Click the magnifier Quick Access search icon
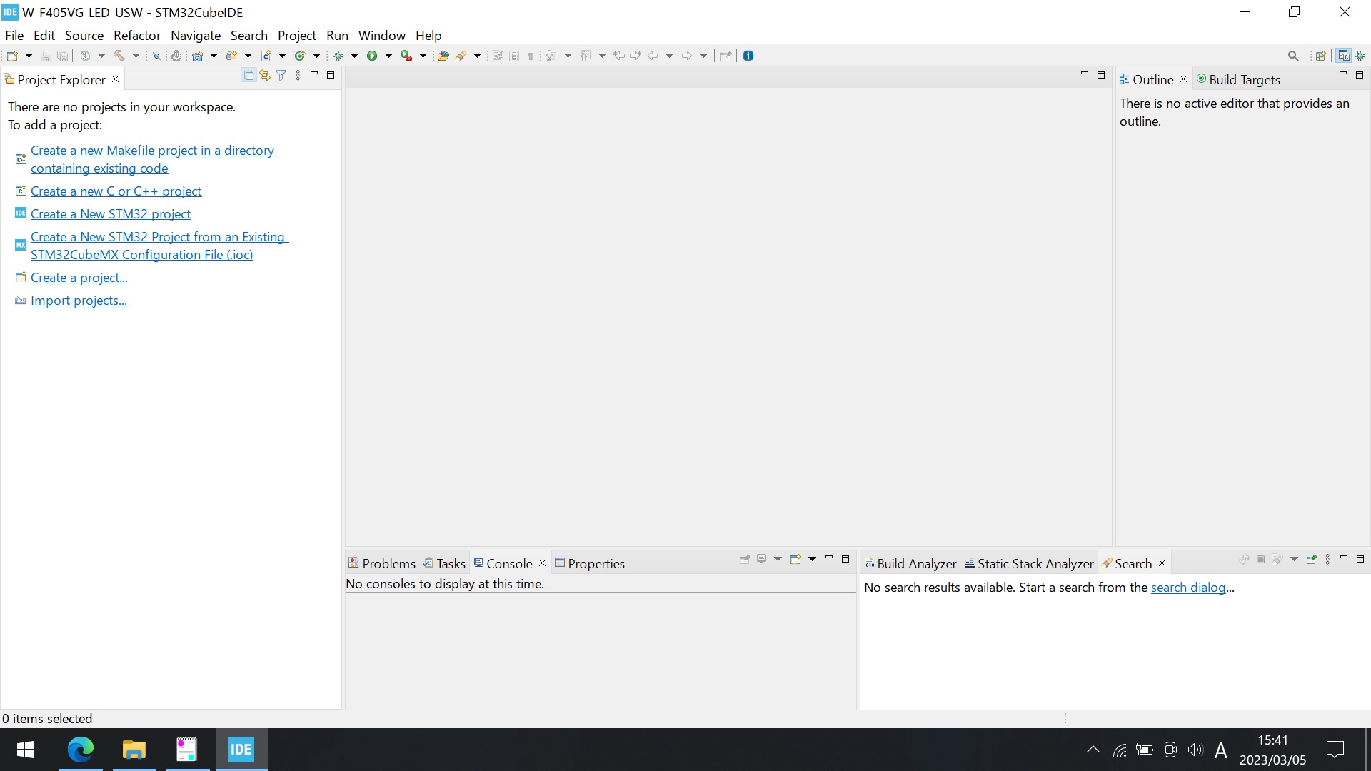The width and height of the screenshot is (1371, 771). [x=1293, y=56]
